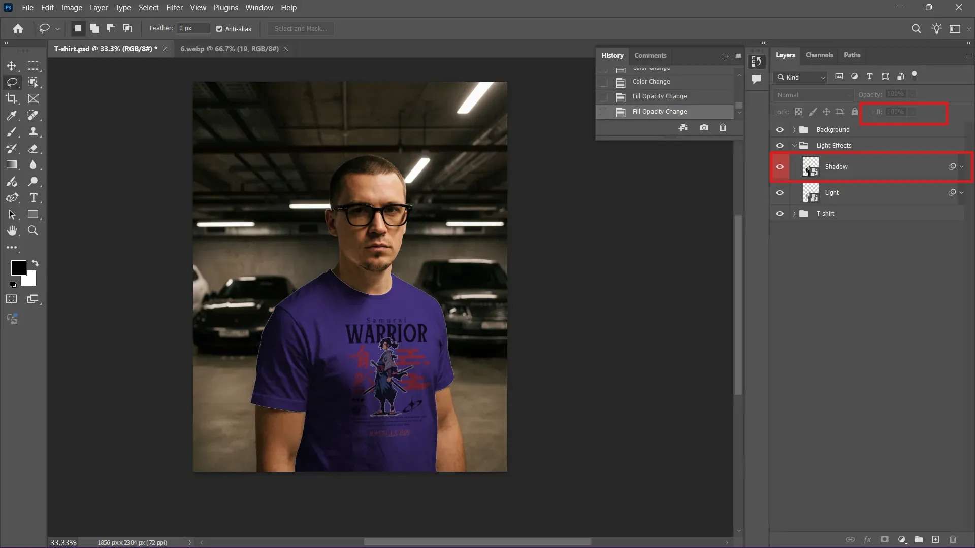This screenshot has width=975, height=548.
Task: Expand the T-shirt layer group
Action: (795, 213)
